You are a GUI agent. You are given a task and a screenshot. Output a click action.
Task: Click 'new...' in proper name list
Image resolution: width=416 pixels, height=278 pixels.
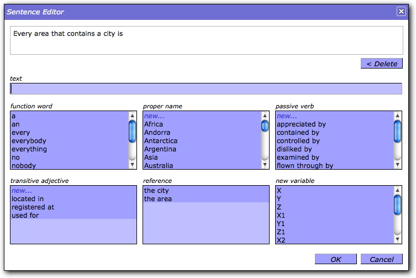pyautogui.click(x=154, y=116)
